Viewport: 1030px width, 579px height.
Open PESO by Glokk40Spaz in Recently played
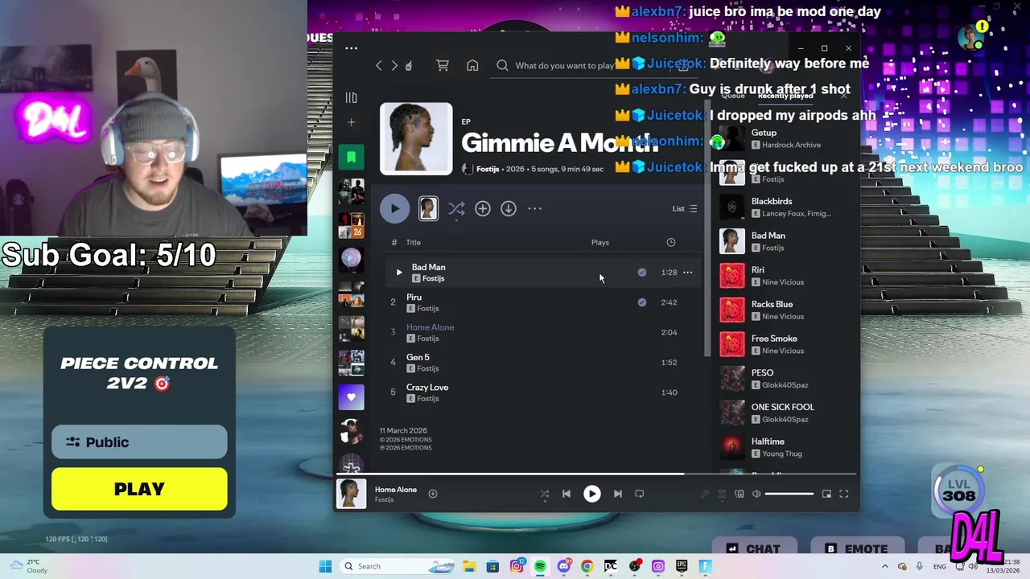(785, 379)
